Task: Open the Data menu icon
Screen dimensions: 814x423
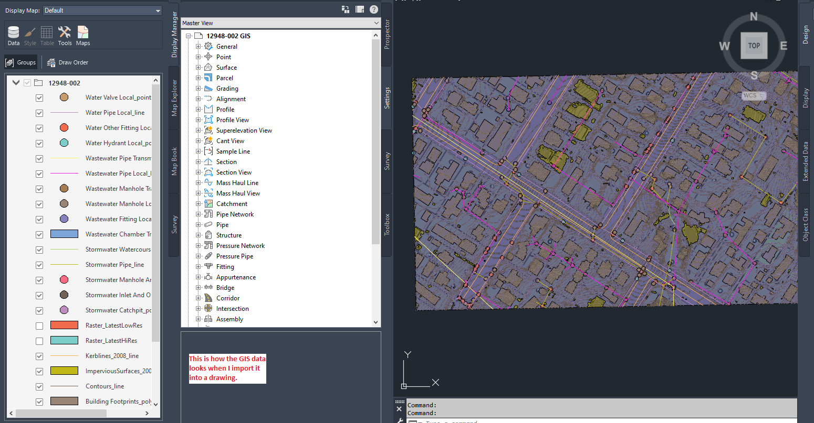Action: (x=14, y=36)
